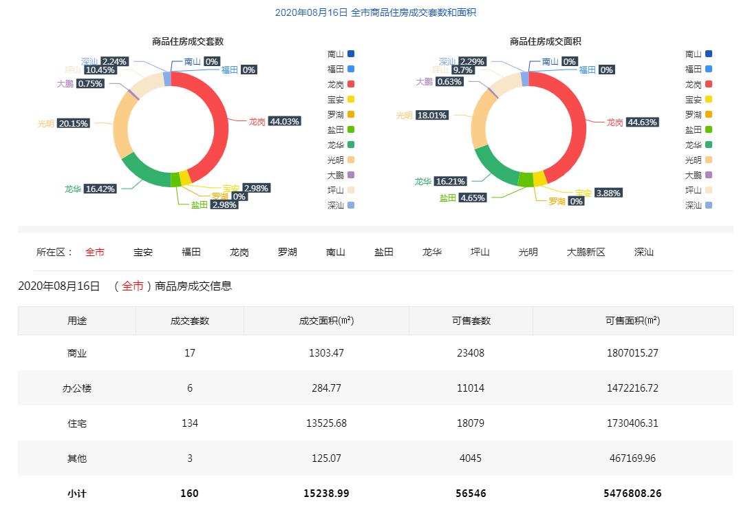Select 龙岗 in the 所在区 filter row
The image size is (750, 508).
point(239,253)
